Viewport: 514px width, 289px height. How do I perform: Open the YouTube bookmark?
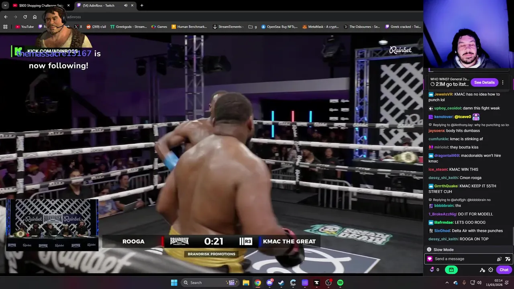point(24,27)
